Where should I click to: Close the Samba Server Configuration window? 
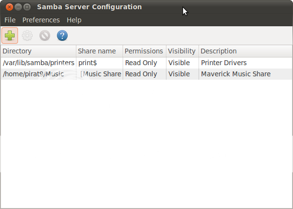point(9,7)
